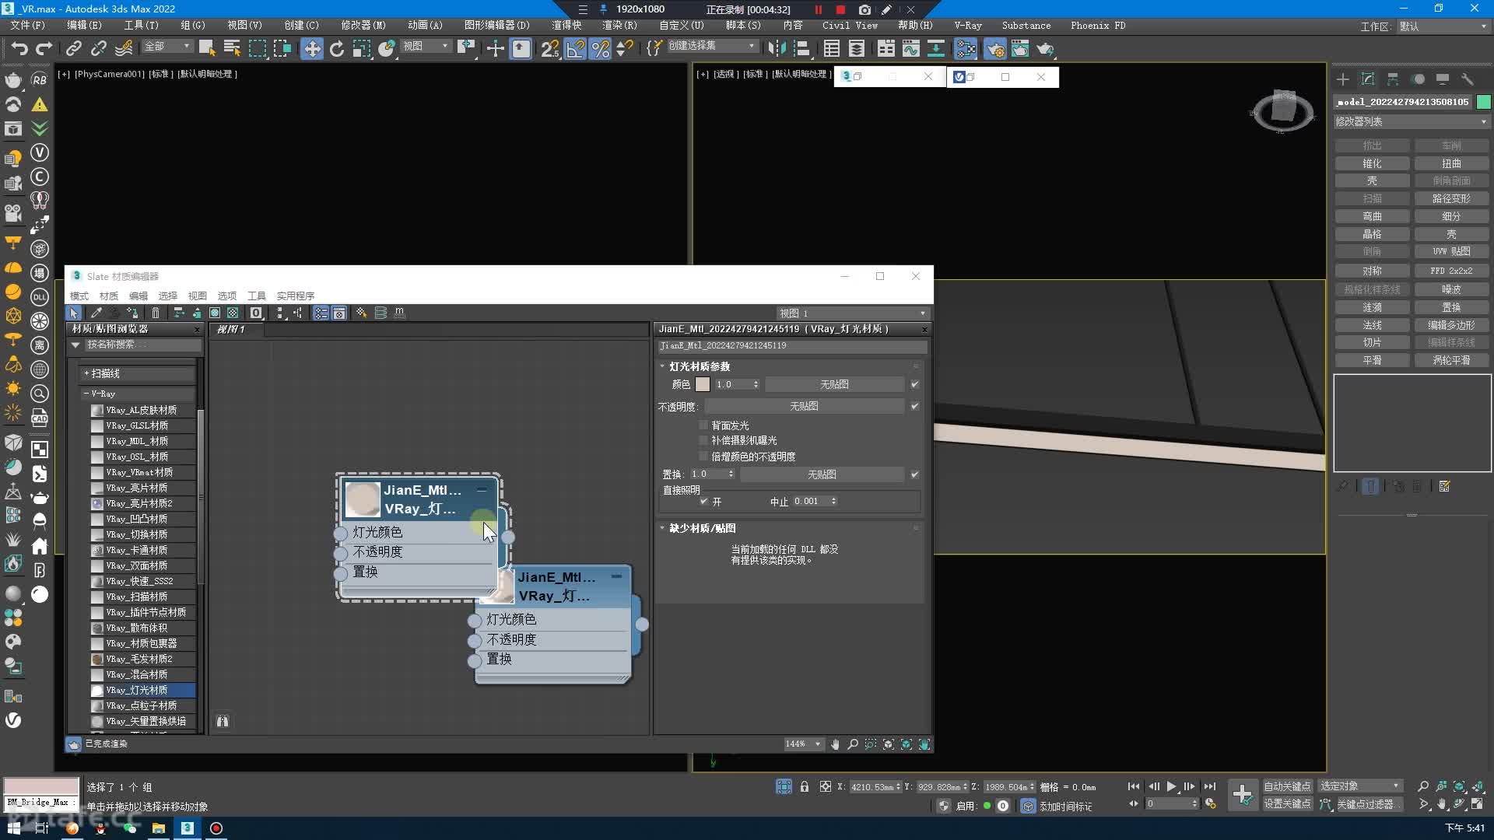Toggle the Percent Snap icon
1494x840 pixels.
[600, 48]
